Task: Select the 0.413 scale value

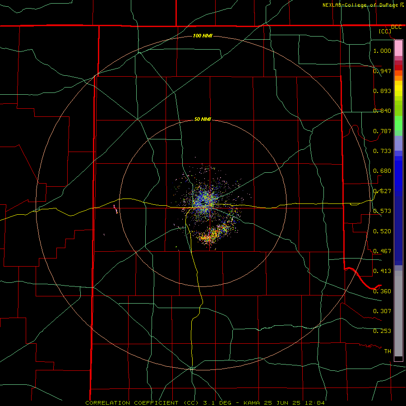Action: 382,271
